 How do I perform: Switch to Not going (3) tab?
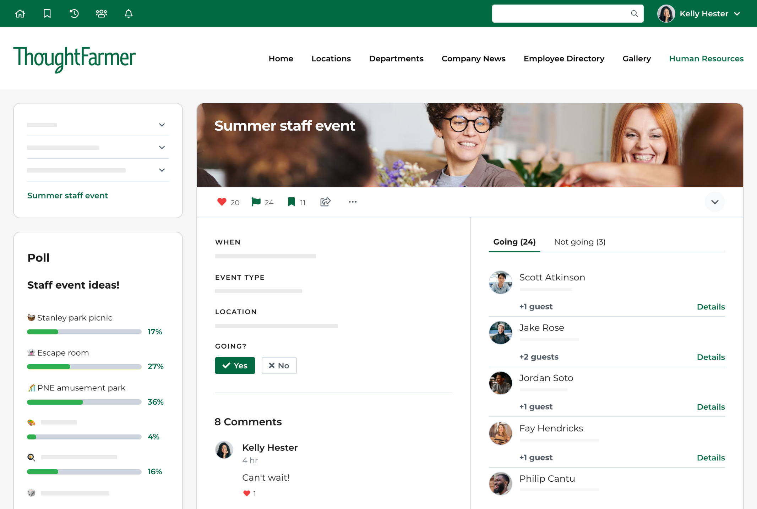click(x=579, y=242)
